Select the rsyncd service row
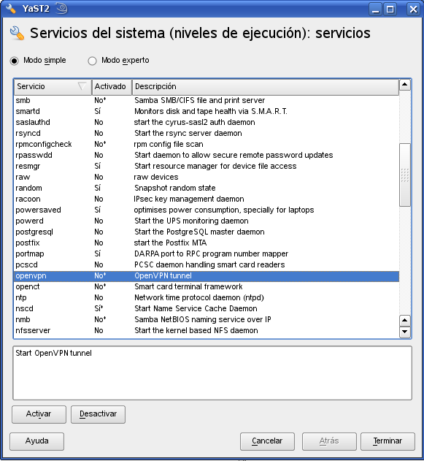424x461 pixels. pyautogui.click(x=207, y=133)
